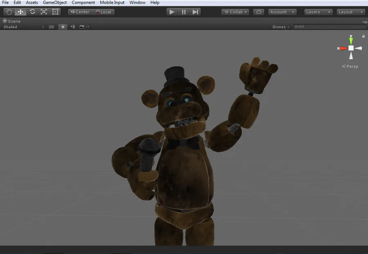
Task: Toggle Local handle rotation
Action: (103, 12)
